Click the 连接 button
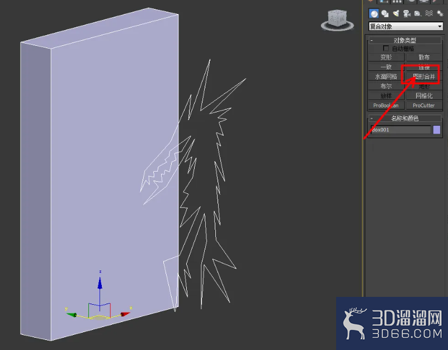This screenshot has height=350, width=448. [424, 67]
